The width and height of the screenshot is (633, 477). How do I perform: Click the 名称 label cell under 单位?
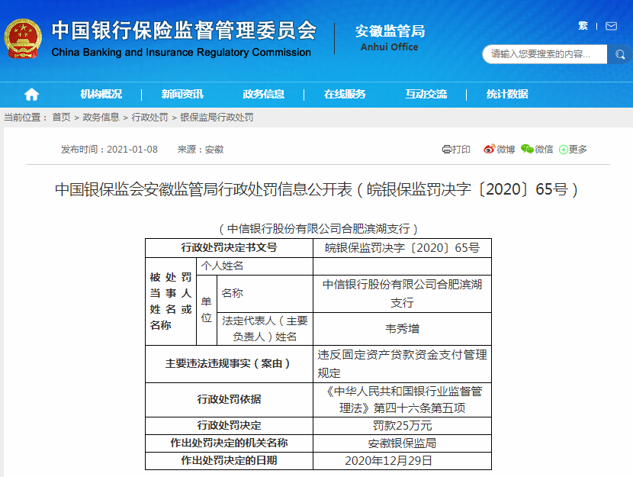265,294
